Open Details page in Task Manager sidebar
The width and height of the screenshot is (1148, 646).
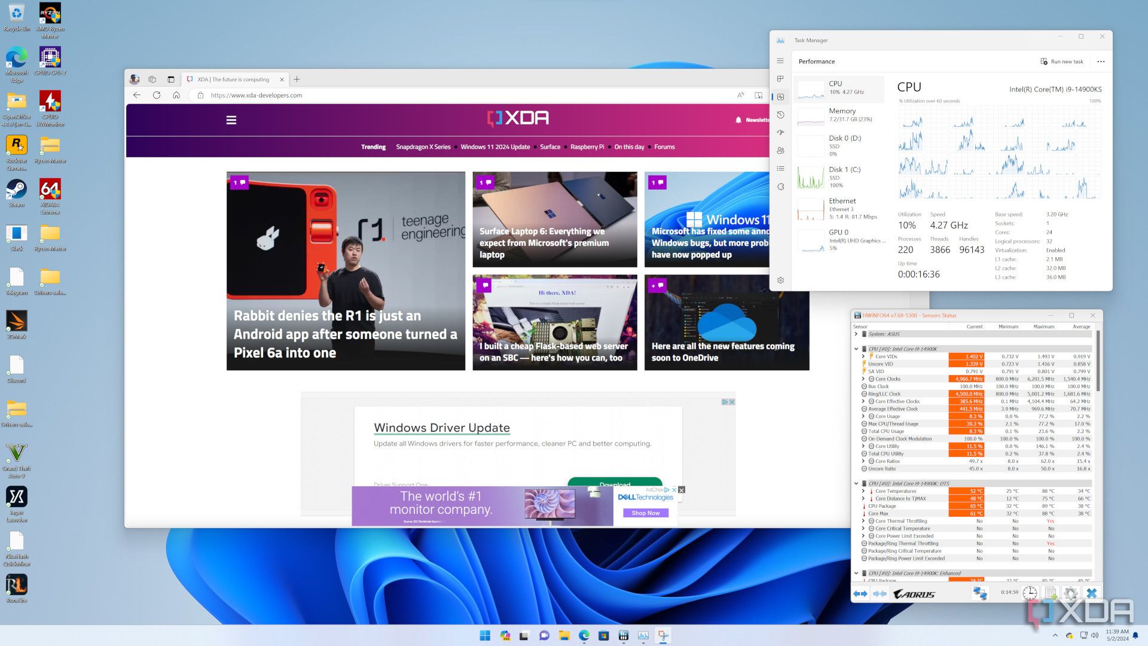780,169
